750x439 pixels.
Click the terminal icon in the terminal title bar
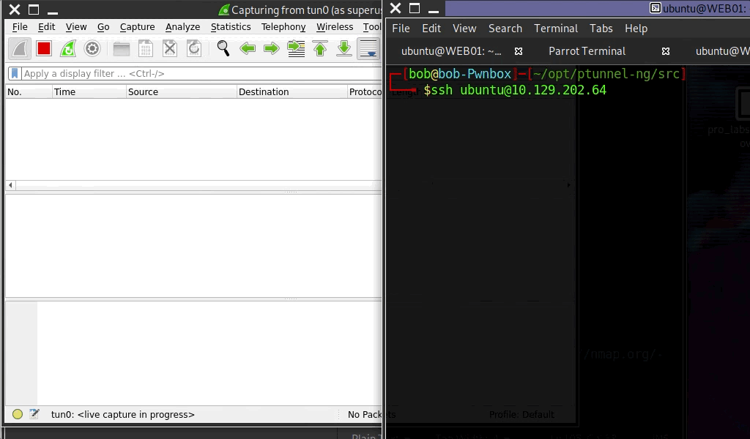pos(656,8)
